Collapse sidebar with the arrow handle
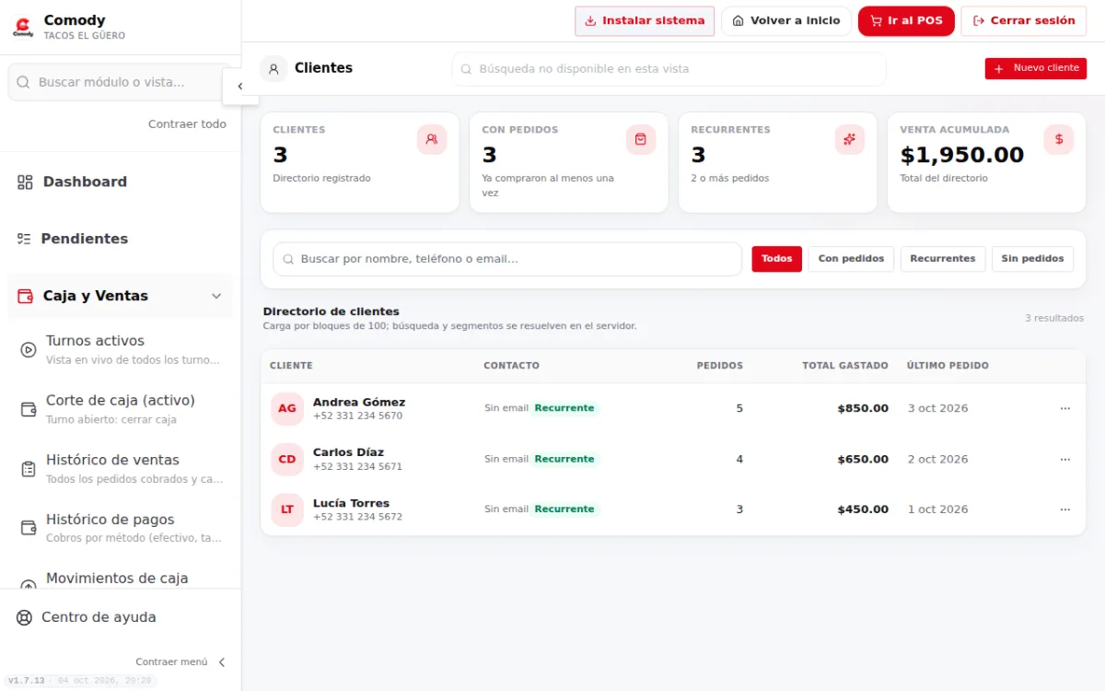 239,86
